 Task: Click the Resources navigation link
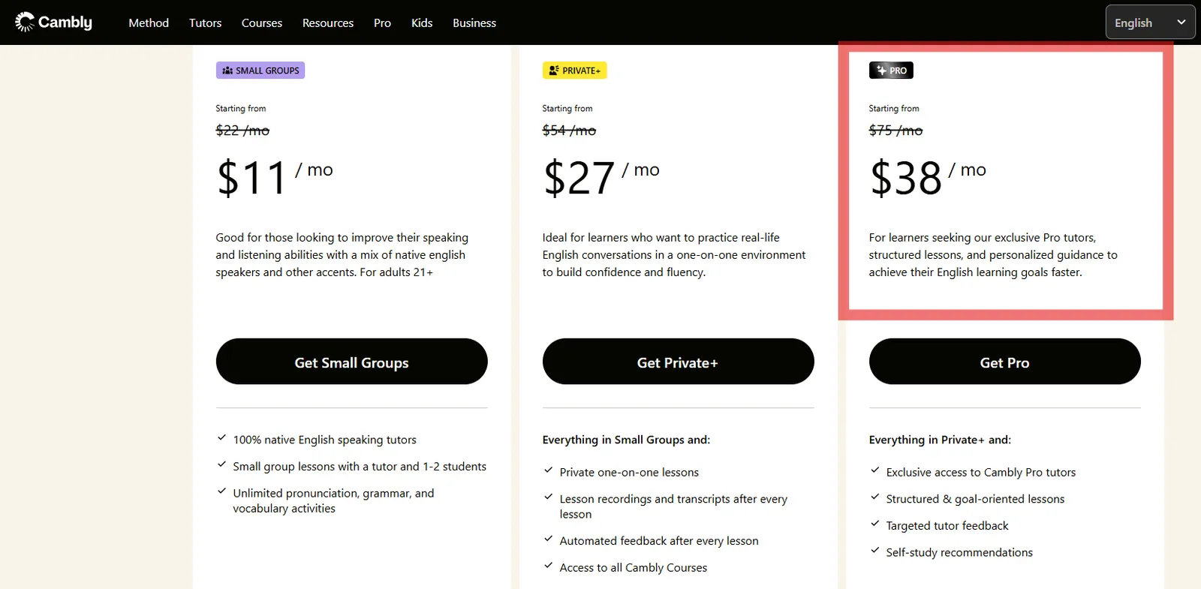coord(327,23)
